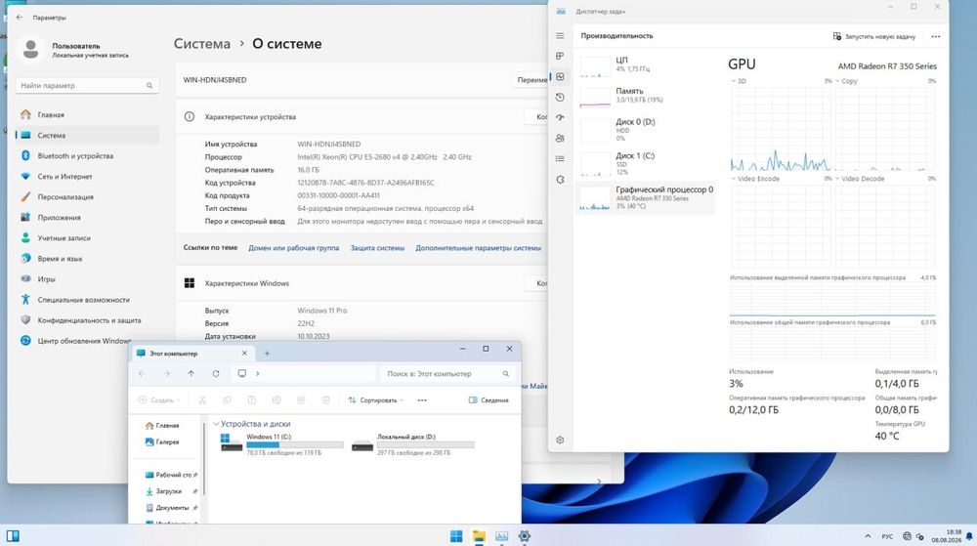Open Task Manager settings gear icon
Viewport: 977px width, 546px height.
pos(560,440)
